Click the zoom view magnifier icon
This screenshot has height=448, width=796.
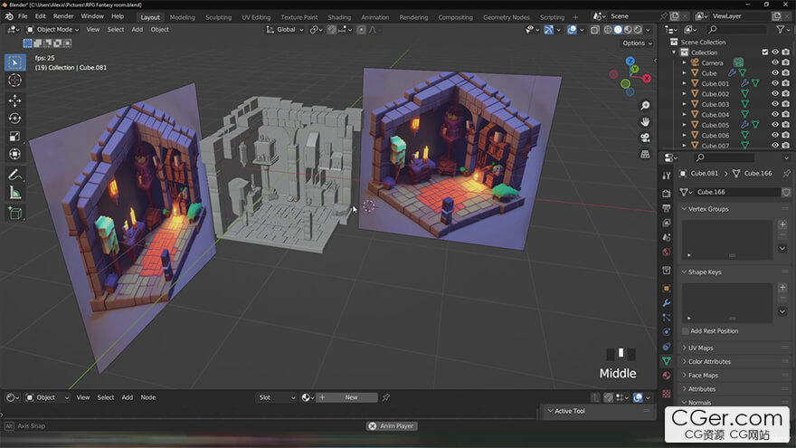pyautogui.click(x=645, y=106)
